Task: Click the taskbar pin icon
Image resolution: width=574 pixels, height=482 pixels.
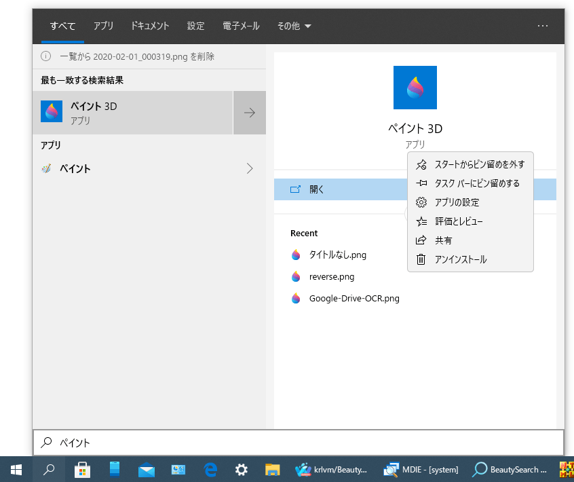Action: 421,183
